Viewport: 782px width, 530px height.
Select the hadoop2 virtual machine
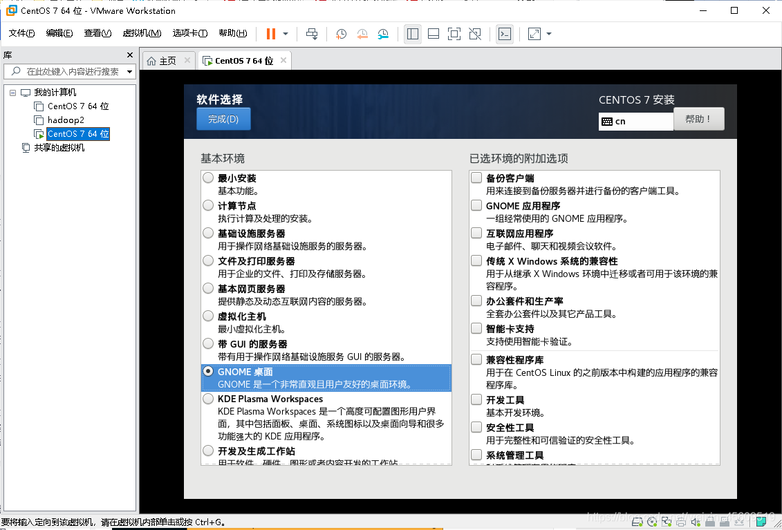click(66, 120)
